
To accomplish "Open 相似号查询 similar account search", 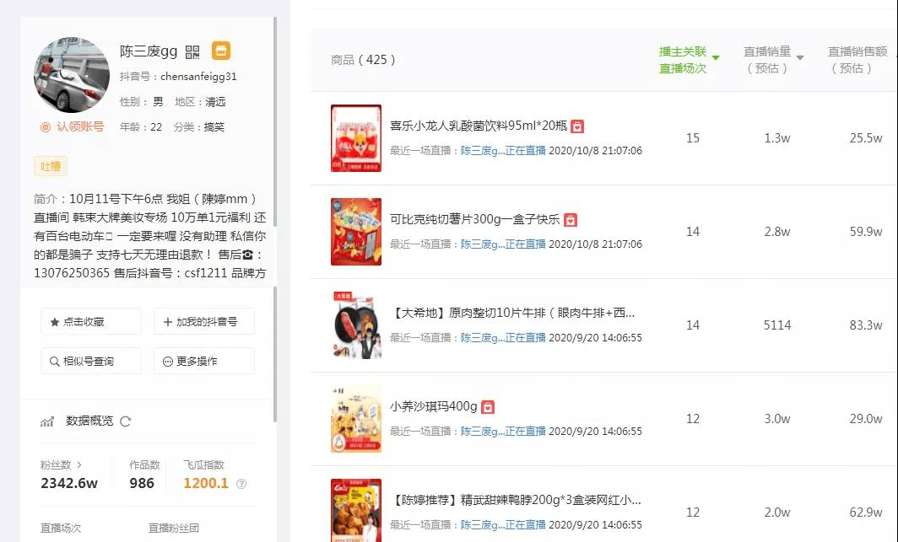I will tap(90, 361).
